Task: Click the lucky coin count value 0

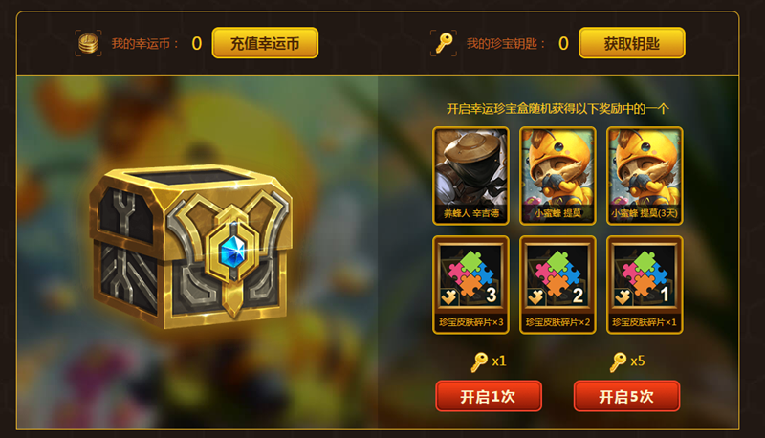Action: point(197,43)
